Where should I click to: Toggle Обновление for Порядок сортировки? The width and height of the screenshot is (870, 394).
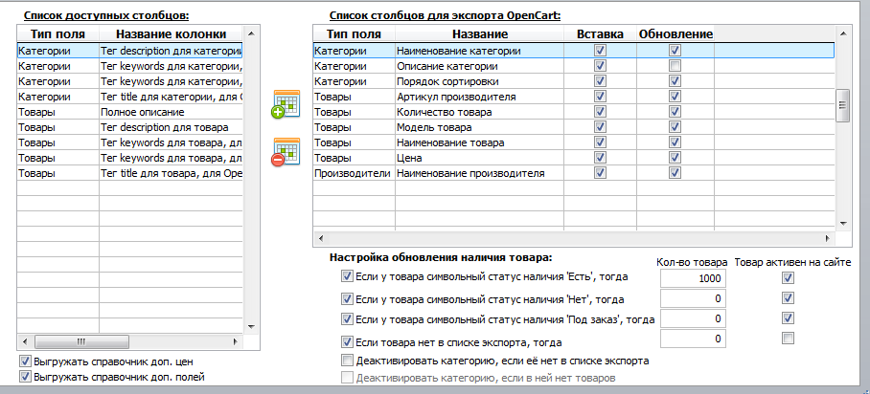[x=675, y=81]
